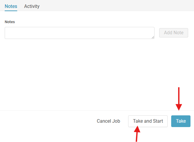The image size is (194, 142).
Task: Click the Take and Start button
Action: [148, 121]
